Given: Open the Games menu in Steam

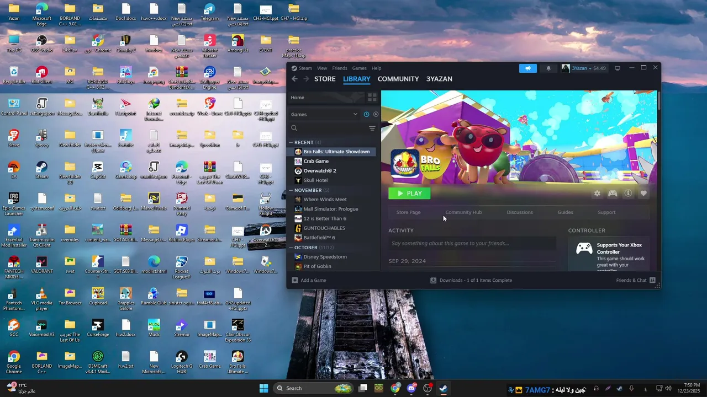Looking at the screenshot, I should (x=360, y=68).
